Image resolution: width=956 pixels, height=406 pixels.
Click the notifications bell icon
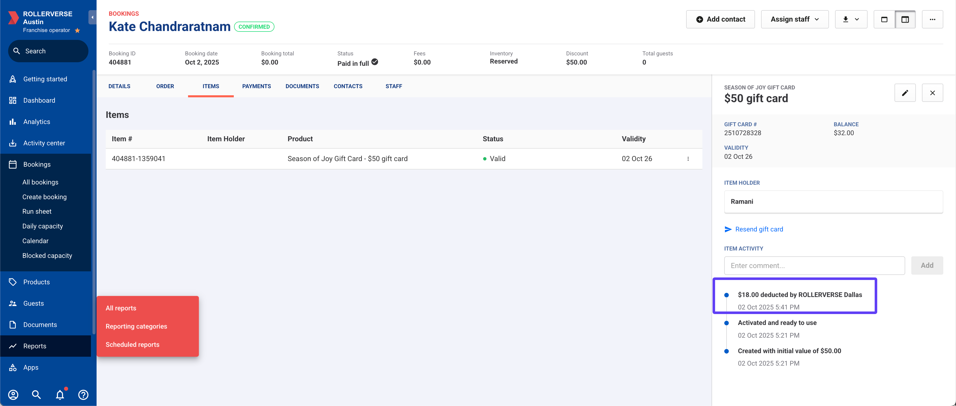[60, 395]
